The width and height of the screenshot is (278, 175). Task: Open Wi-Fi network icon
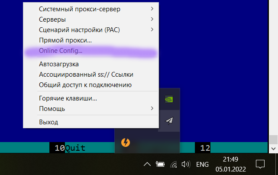point(174,164)
